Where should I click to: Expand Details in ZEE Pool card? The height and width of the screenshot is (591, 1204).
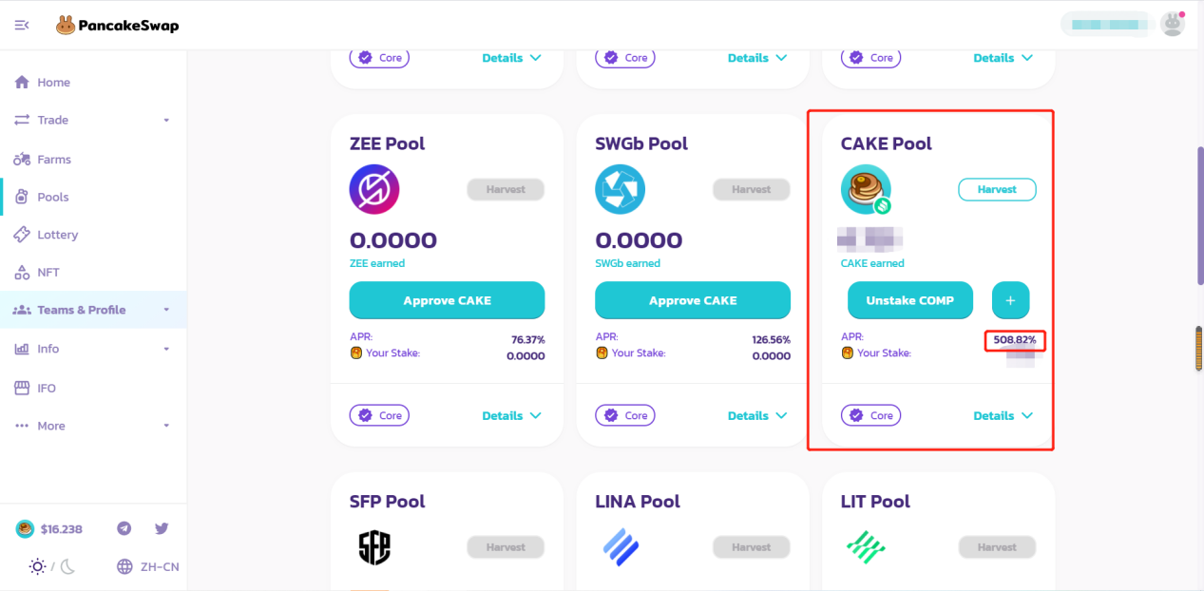click(x=511, y=415)
